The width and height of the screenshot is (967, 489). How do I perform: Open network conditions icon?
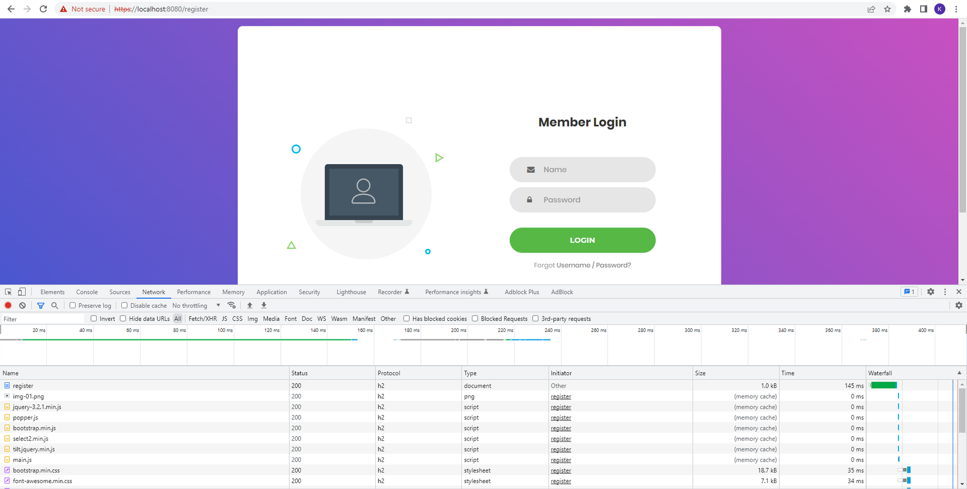pos(232,305)
